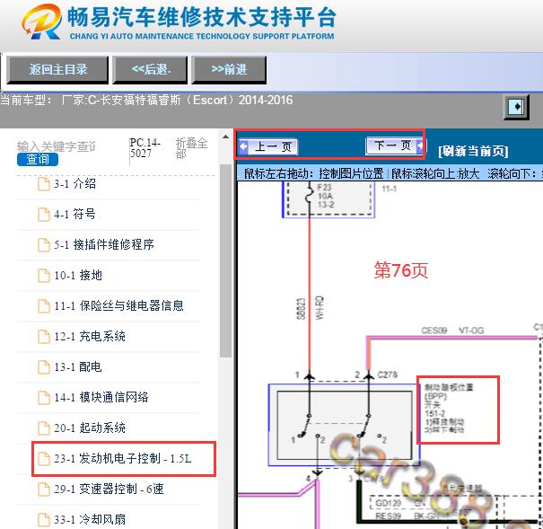Viewport: 543px width, 529px height.
Task: Go back with the <<后退 button
Action: pyautogui.click(x=151, y=70)
